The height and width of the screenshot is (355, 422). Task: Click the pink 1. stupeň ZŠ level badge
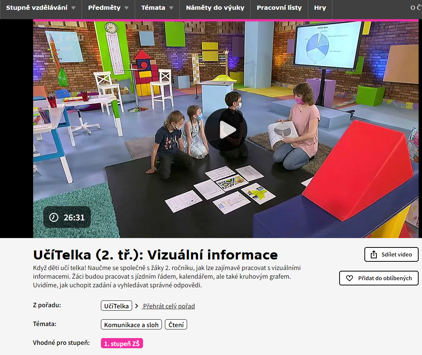[122, 343]
